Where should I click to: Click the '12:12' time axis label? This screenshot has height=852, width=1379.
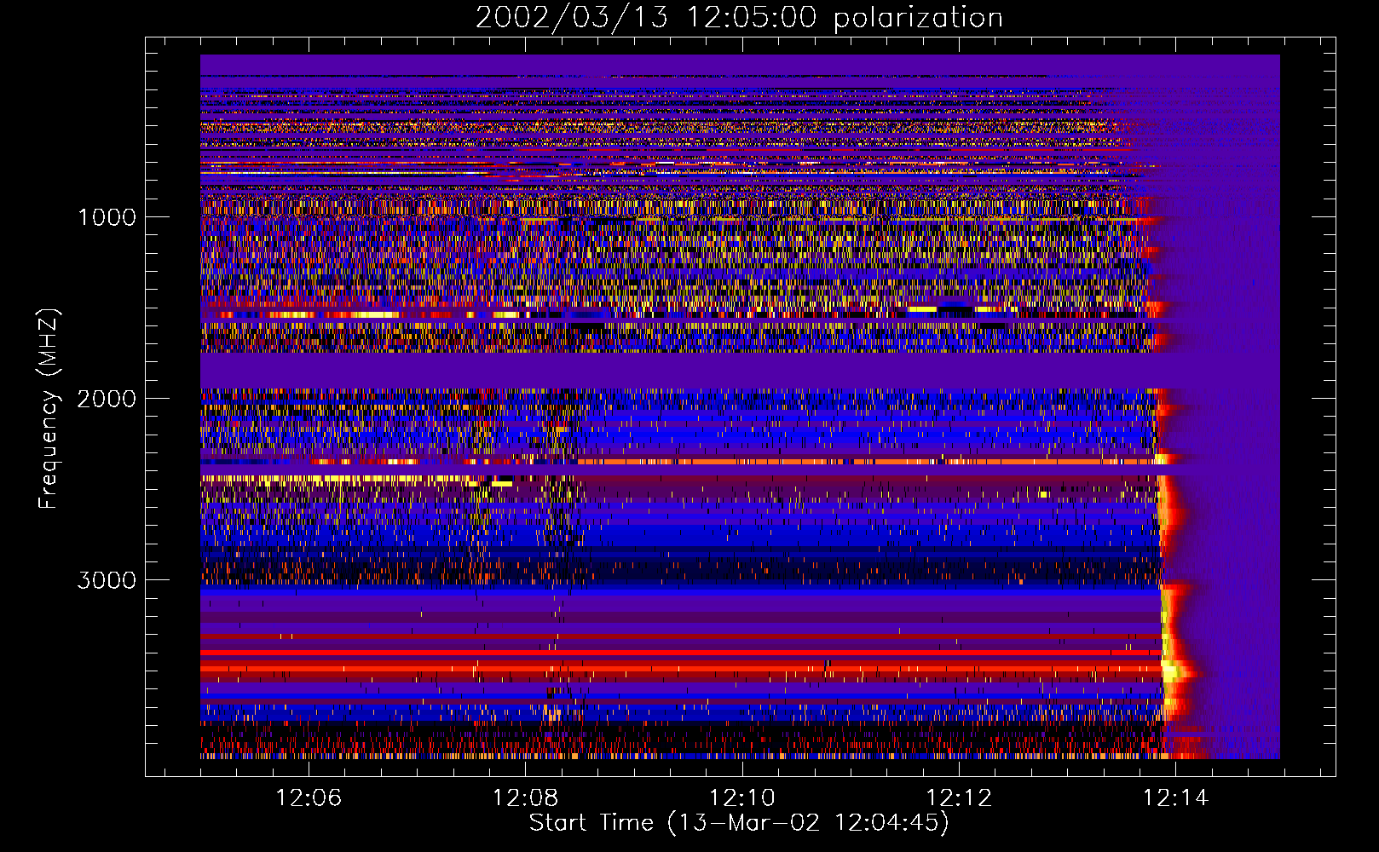coord(959,797)
